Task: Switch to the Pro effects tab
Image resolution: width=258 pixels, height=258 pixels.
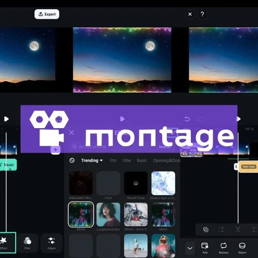Action: click(x=113, y=160)
